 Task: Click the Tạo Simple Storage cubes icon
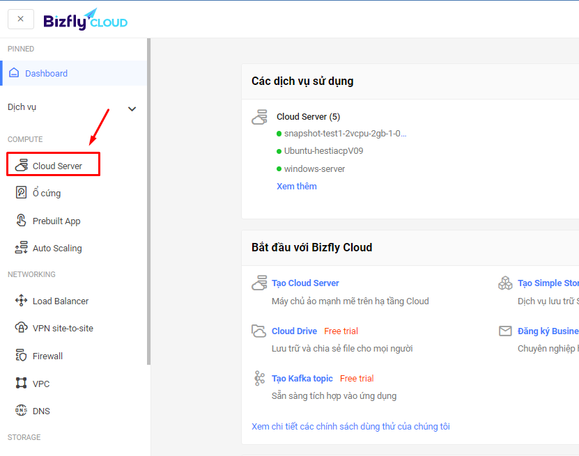505,283
